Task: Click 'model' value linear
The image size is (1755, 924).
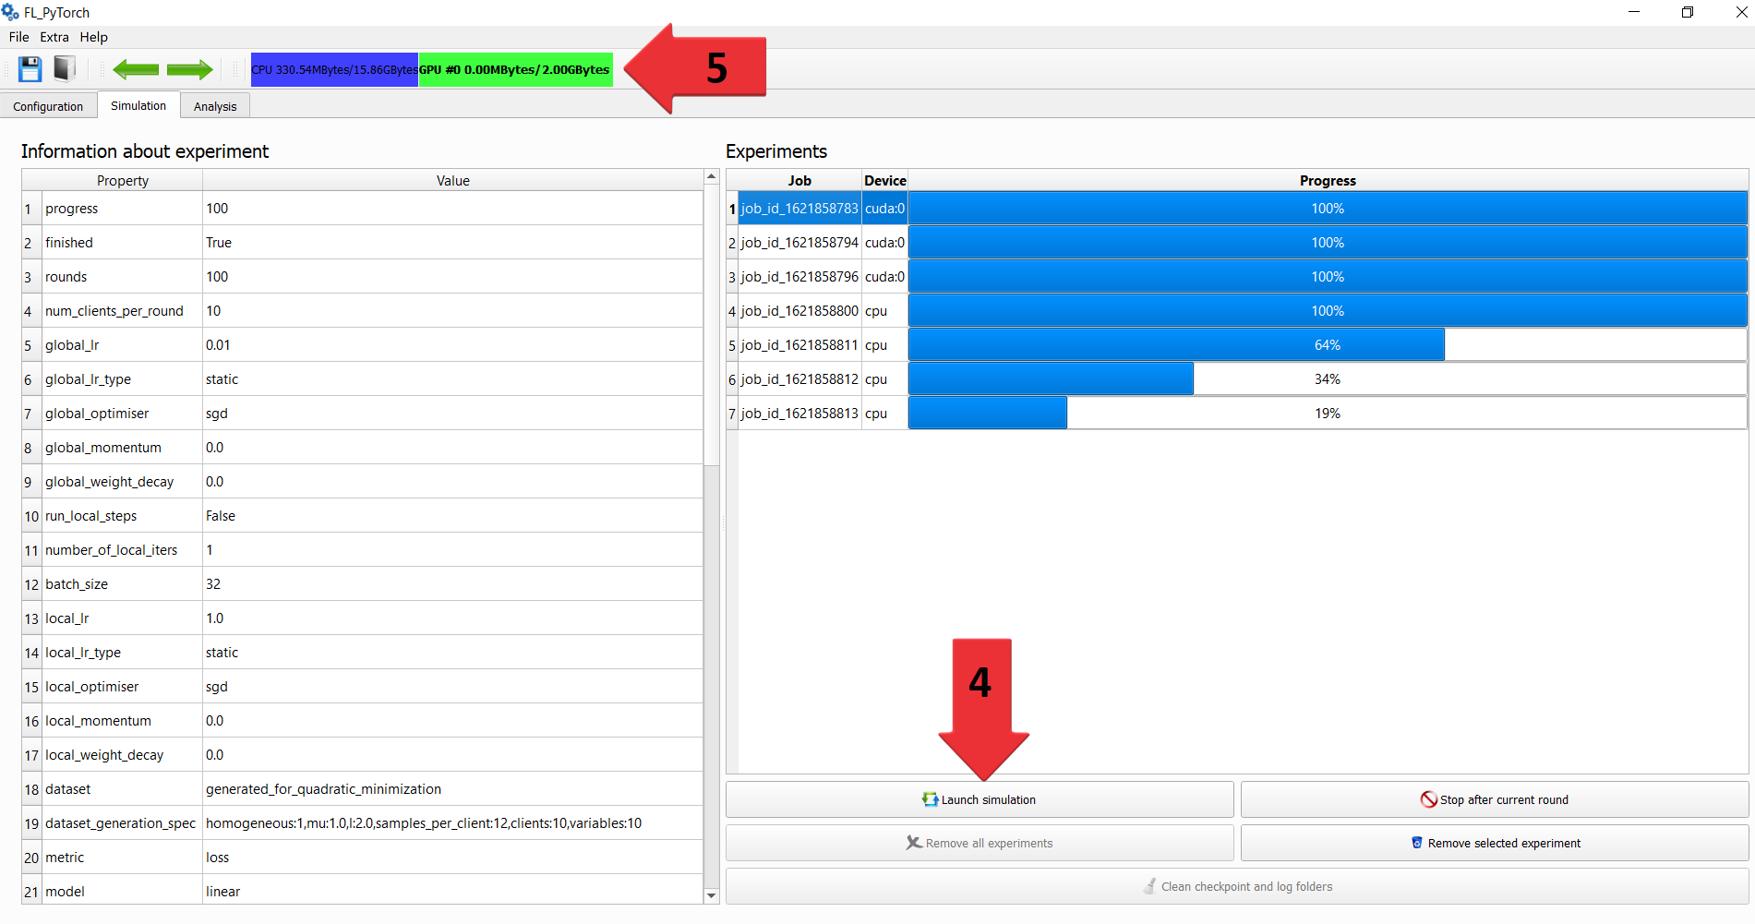Action: click(x=453, y=892)
